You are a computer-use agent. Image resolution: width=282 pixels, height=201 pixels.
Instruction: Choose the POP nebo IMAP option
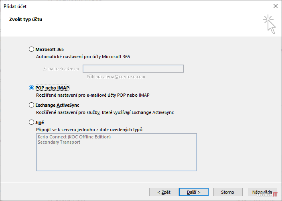coord(32,88)
